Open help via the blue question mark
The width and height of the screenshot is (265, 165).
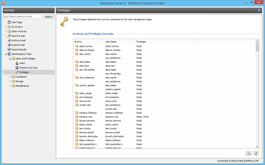tap(259, 11)
